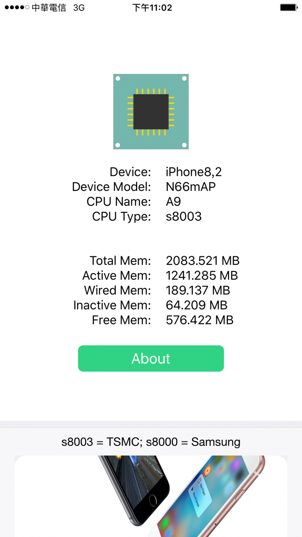
Task: Tap the 下午11:02 clock
Action: [x=152, y=8]
